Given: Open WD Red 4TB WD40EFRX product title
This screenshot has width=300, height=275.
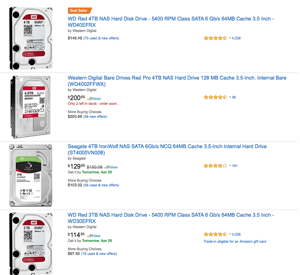Looking at the screenshot, I should [x=171, y=22].
